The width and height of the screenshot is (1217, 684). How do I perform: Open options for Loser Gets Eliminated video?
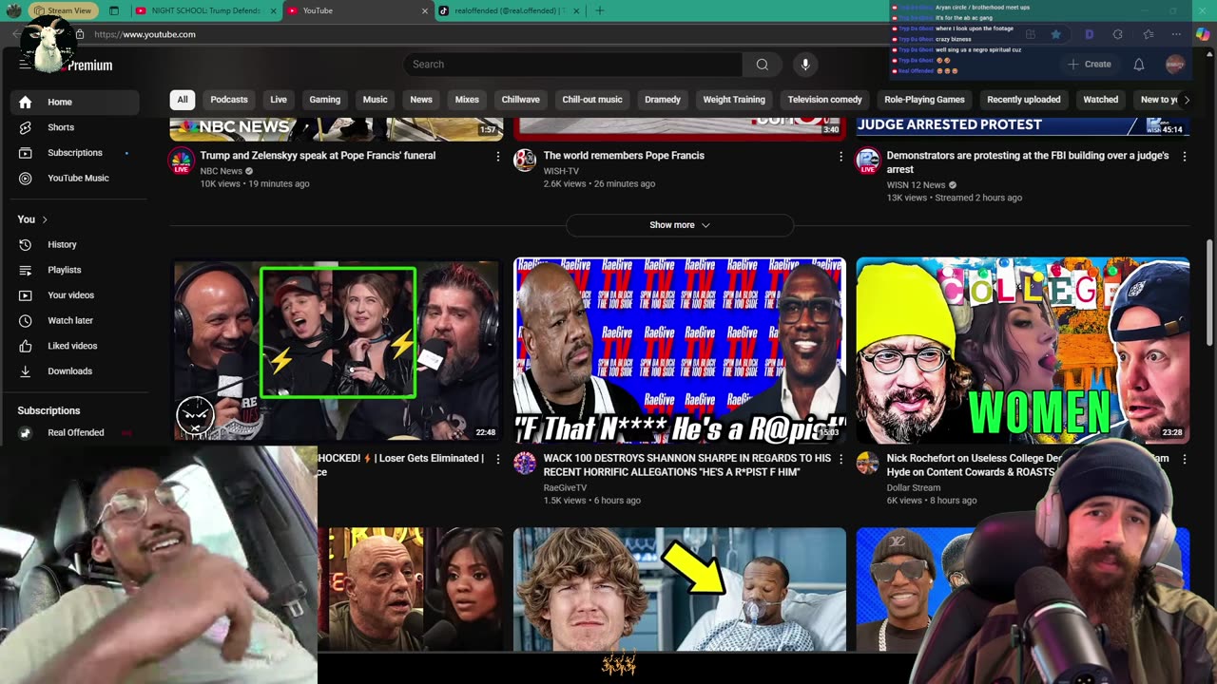pyautogui.click(x=497, y=459)
